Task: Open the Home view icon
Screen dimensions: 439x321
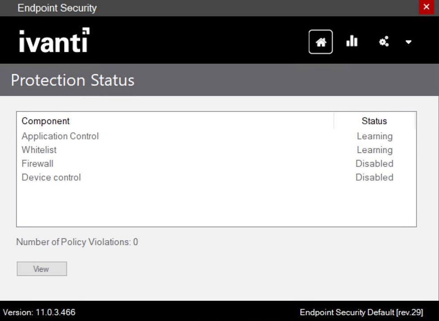Action: point(321,42)
